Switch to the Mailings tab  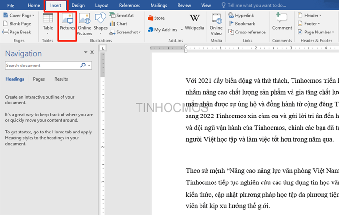(x=158, y=5)
